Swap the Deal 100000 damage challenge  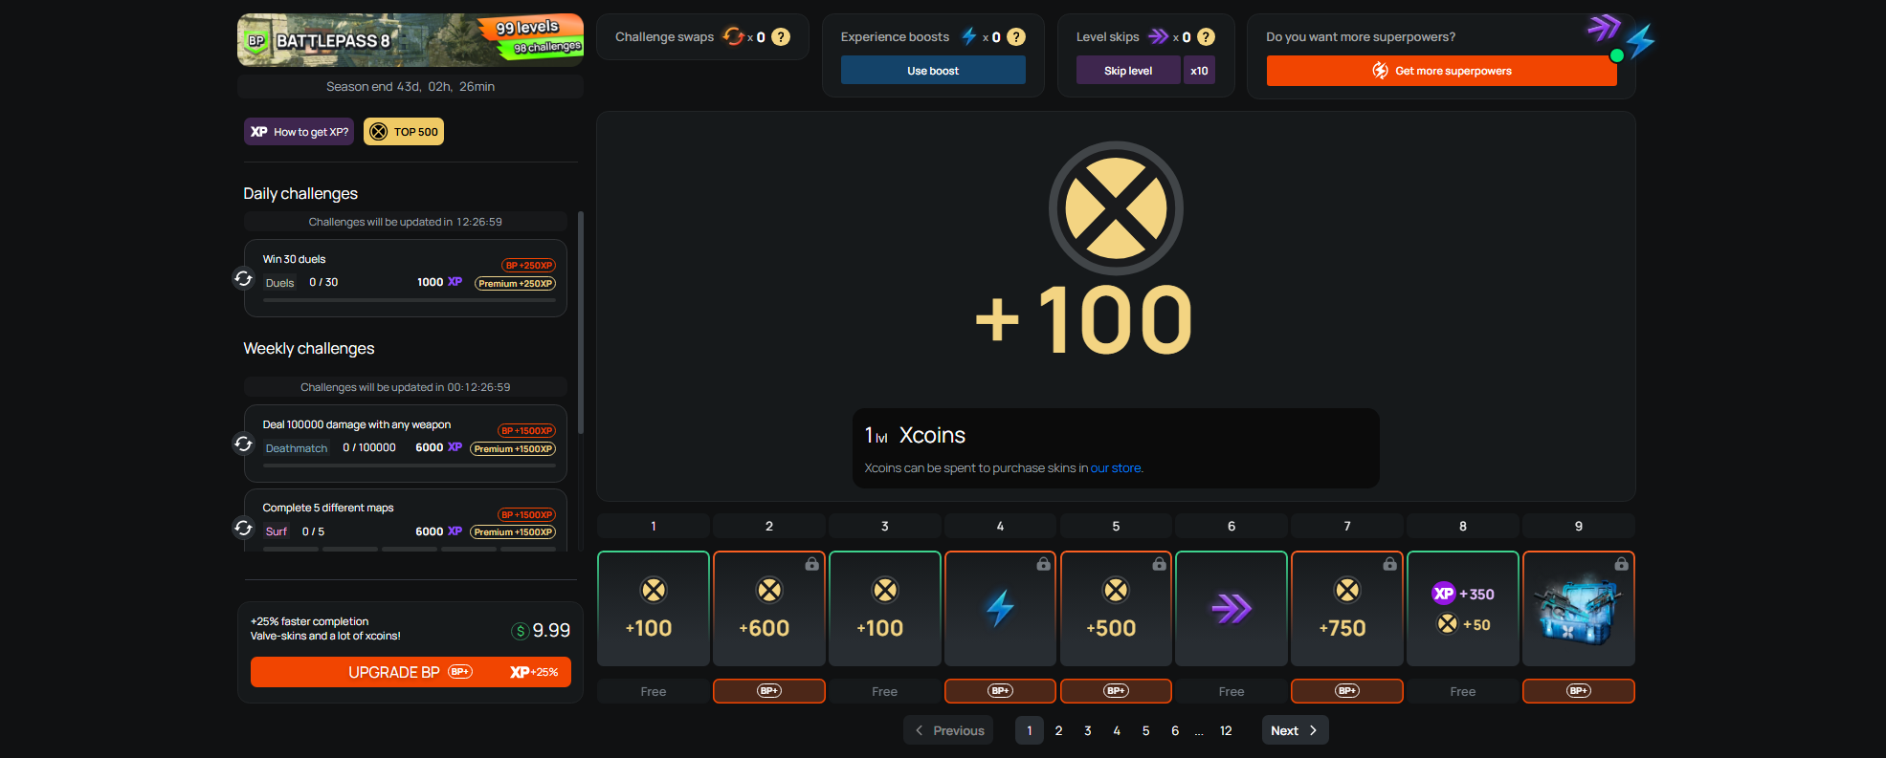244,444
